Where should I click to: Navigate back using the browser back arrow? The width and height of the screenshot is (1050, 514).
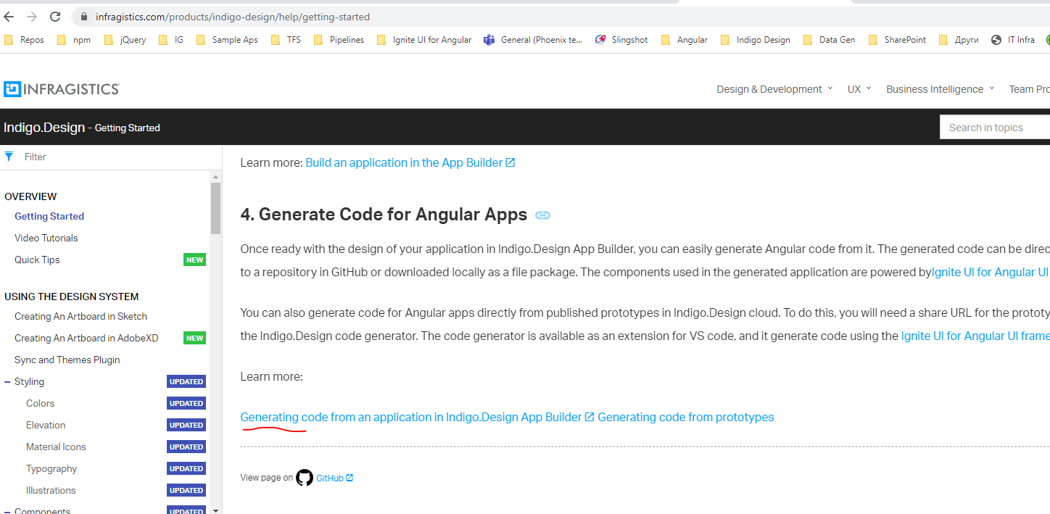pos(9,16)
